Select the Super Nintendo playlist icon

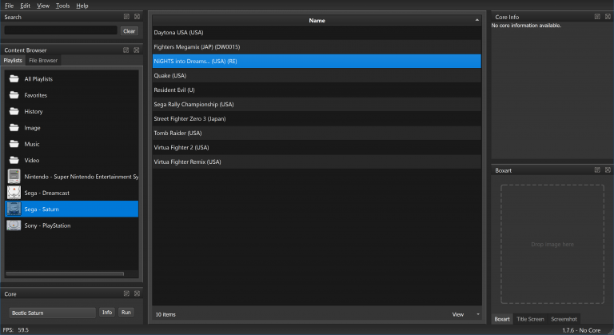(x=14, y=176)
